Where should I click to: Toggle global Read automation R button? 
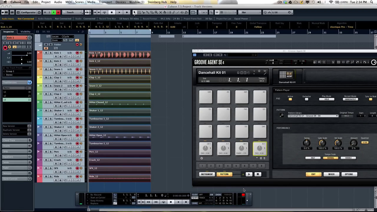54,12
